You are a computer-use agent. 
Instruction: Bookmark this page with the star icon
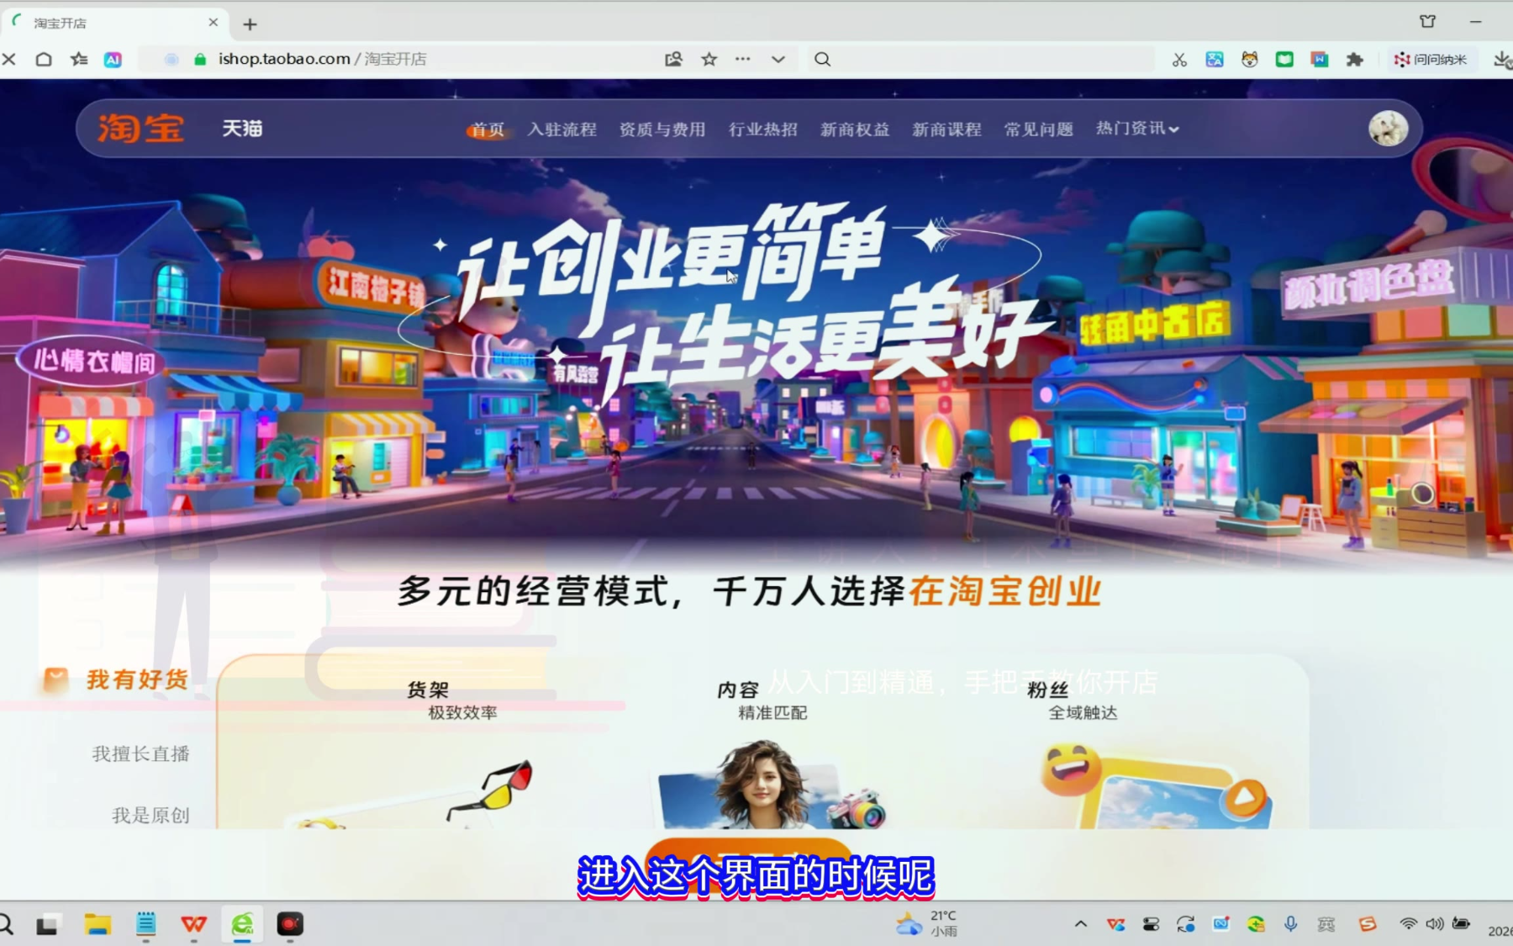click(x=709, y=59)
